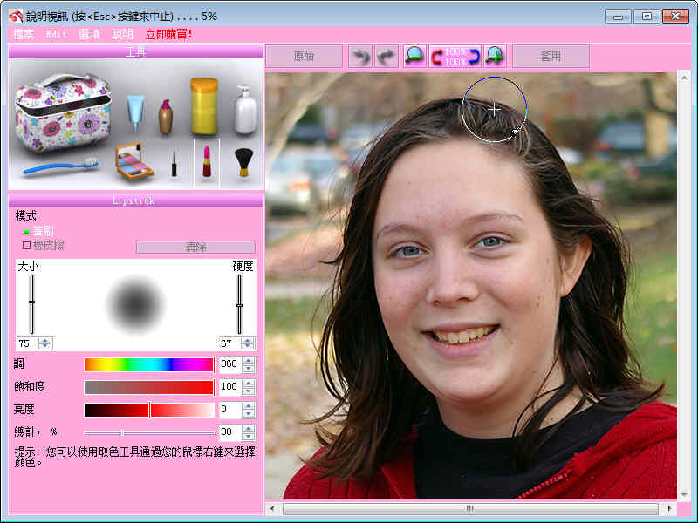Screen dimensions: 698x523
Task: Zoom in with the plus magnifier
Action: tap(495, 57)
